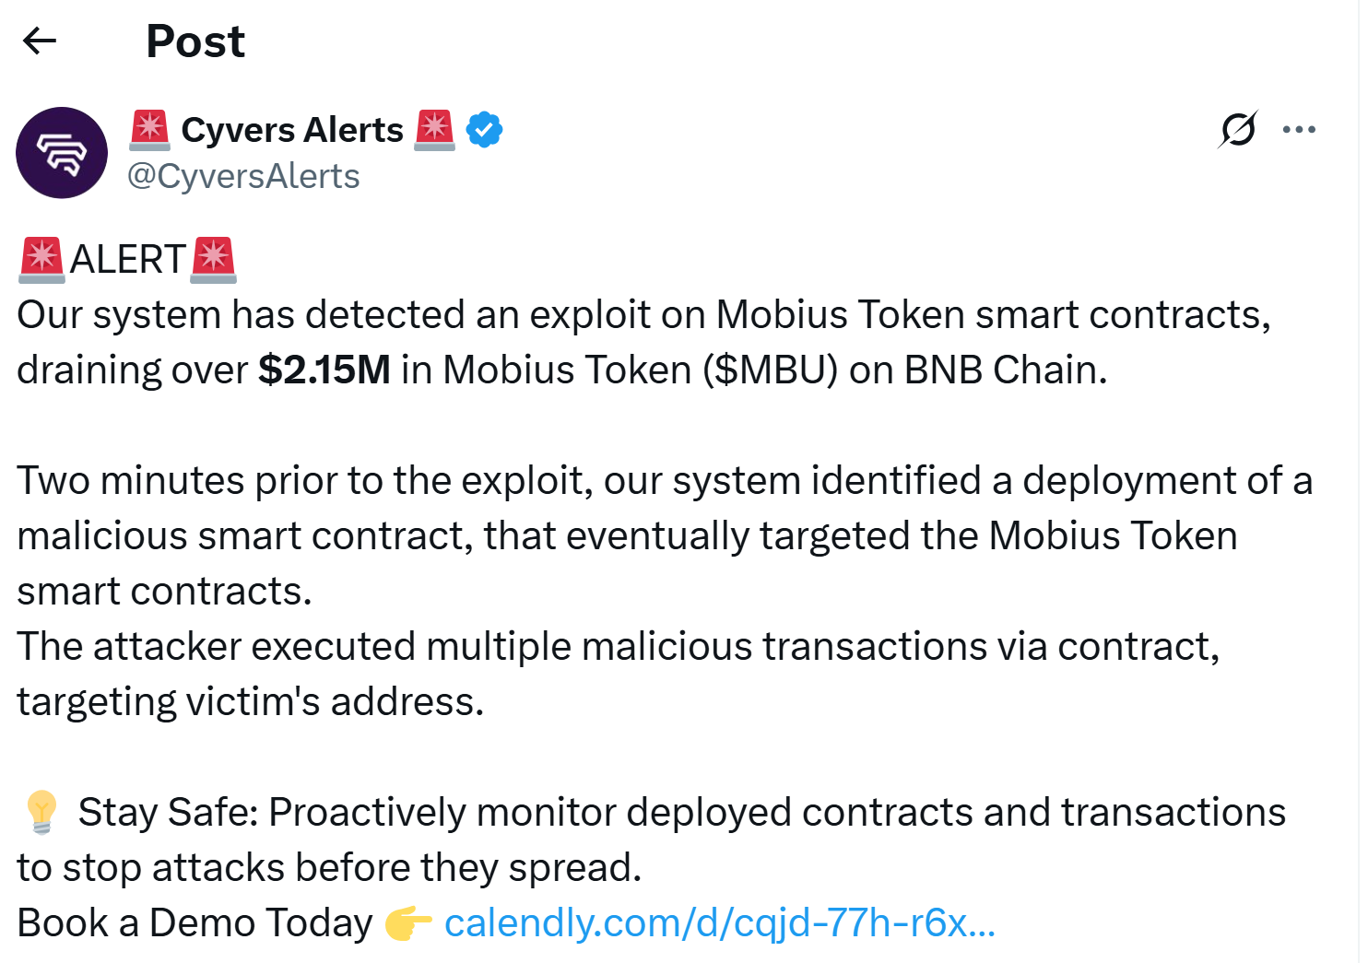Click the Cyvers Alerts display name
Viewport: 1368px width, 963px height.
(x=292, y=130)
